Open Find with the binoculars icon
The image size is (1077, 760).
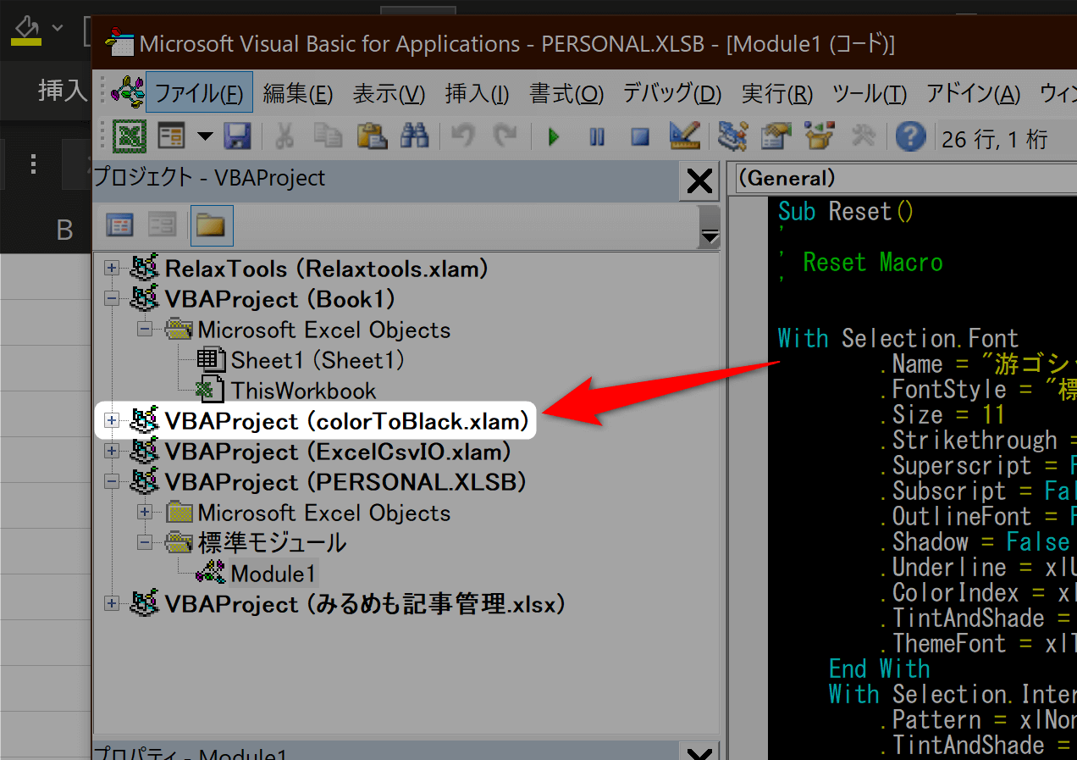[415, 136]
